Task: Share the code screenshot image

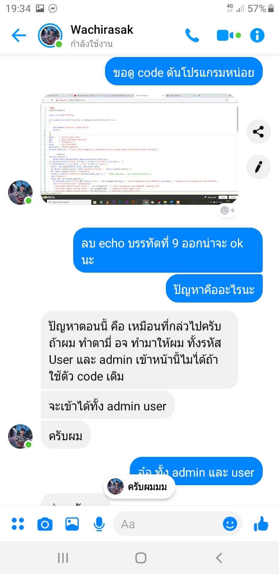Action: click(x=258, y=132)
